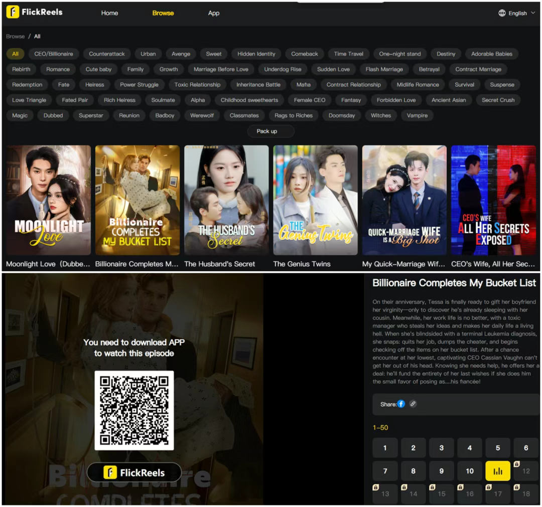Filter by Rebirth genre
This screenshot has height=507, width=542.
(21, 69)
